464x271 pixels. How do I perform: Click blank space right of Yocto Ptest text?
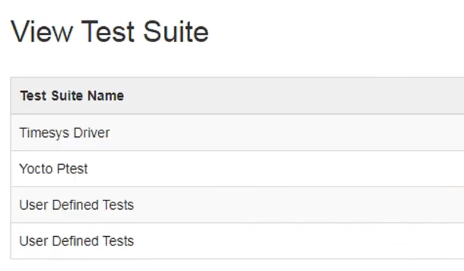275,169
